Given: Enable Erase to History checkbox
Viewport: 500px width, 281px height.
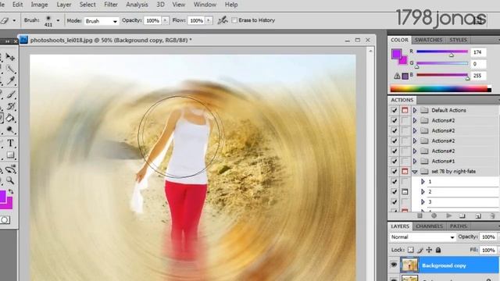Looking at the screenshot, I should tap(234, 20).
